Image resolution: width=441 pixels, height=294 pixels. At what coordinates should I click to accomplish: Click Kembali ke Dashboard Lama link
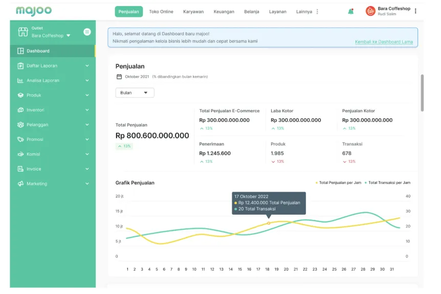(384, 42)
